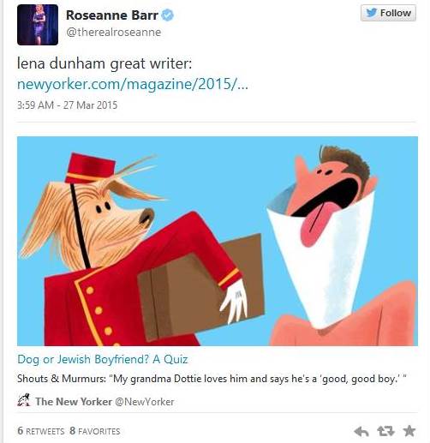Open The New Yorker account name

tap(74, 402)
